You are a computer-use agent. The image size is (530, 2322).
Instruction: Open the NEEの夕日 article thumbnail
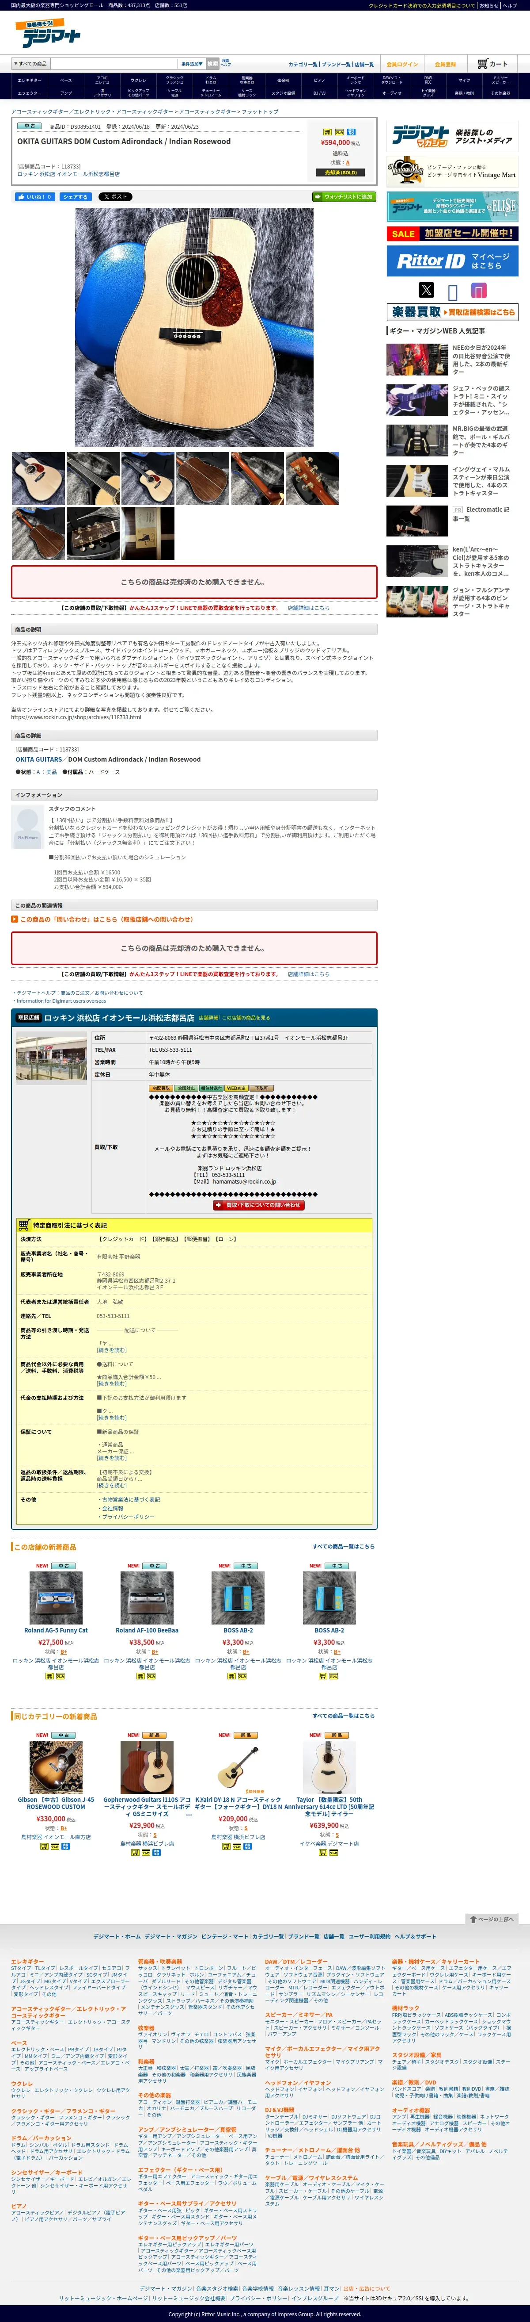click(x=417, y=360)
